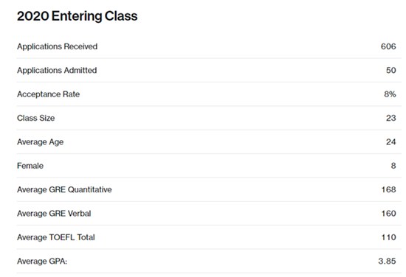Click the 606 applications value
The image size is (406, 277).
[x=388, y=46]
